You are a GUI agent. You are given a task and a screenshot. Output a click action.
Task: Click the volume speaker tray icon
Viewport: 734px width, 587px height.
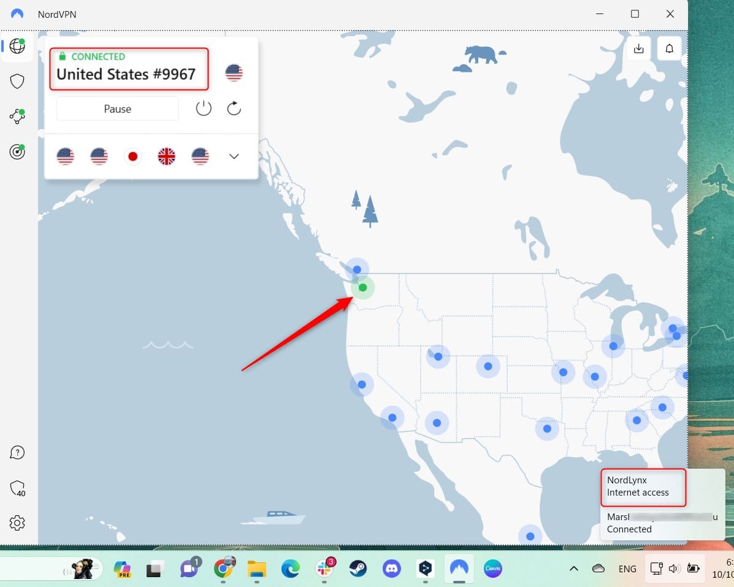674,569
